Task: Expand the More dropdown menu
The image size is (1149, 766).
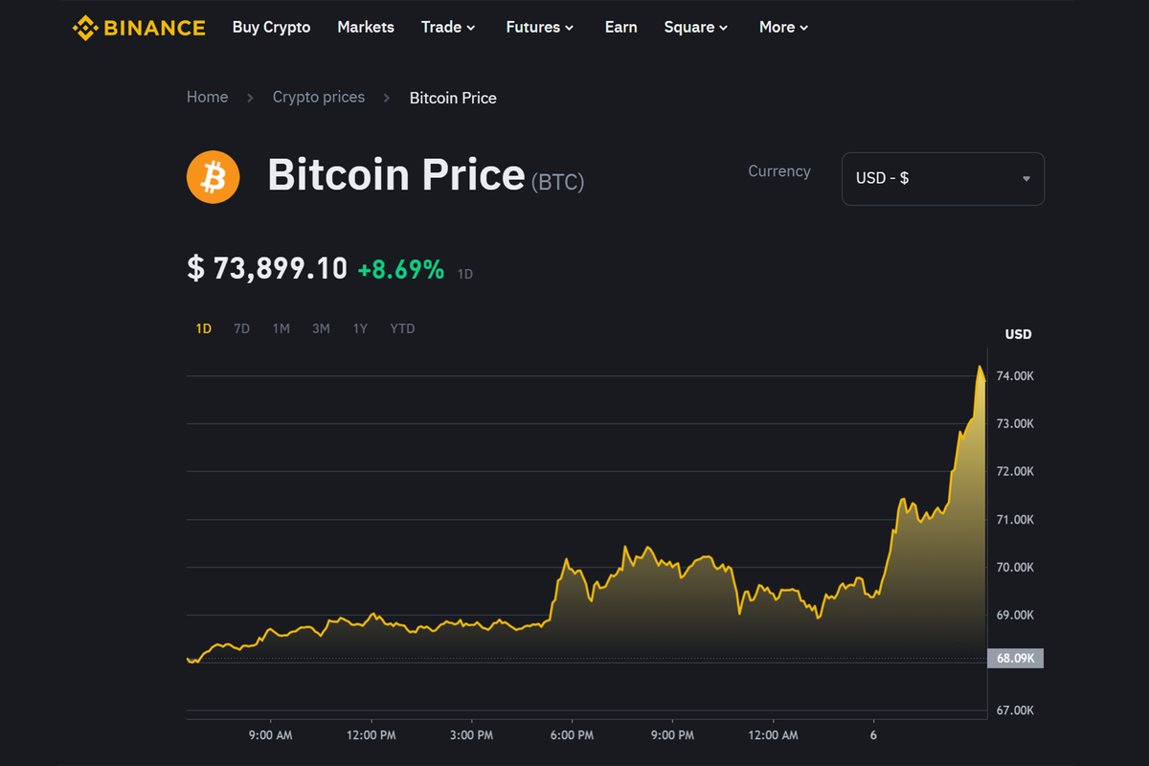Action: (x=784, y=28)
